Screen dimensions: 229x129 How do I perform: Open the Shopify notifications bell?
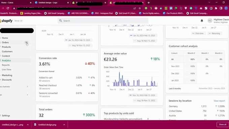click(x=202, y=21)
